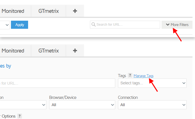Open the cut-off dropdown left of Browser/Device

tap(23, 105)
